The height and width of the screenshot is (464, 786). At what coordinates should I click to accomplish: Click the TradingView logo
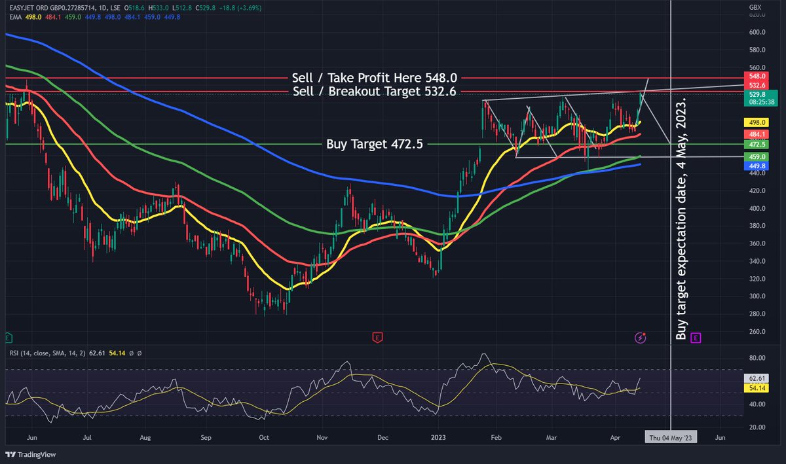click(31, 455)
